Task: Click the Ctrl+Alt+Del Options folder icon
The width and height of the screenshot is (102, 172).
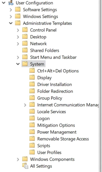Action: 32,70
